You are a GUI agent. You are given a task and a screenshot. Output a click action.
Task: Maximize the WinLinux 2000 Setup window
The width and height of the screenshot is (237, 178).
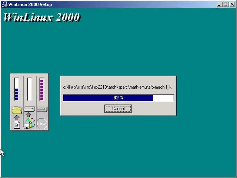[225, 4]
